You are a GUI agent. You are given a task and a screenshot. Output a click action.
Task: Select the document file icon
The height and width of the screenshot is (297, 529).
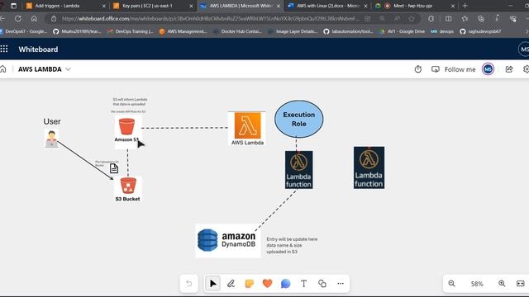click(114, 168)
